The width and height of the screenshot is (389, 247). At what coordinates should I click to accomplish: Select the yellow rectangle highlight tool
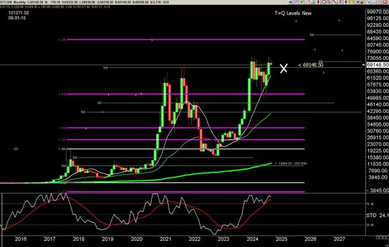click(x=351, y=2)
